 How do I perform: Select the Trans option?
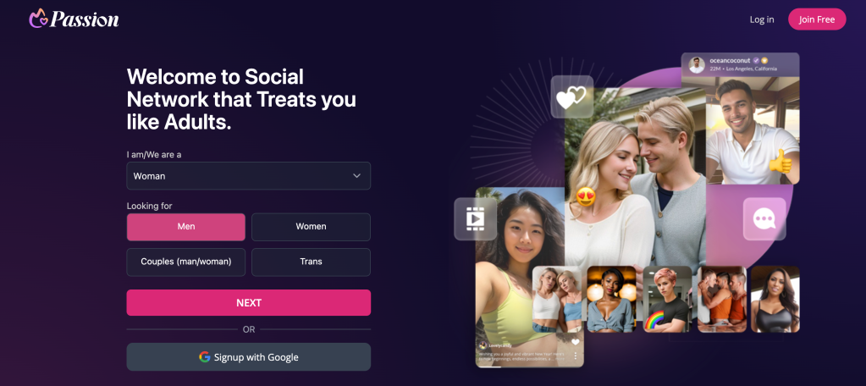(x=311, y=262)
